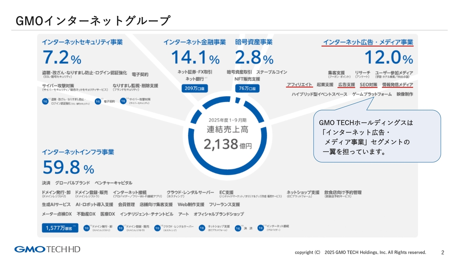459x258 pixels.
Task: Click the 1位 badge for ドメイン発行・卸
Action: [87, 228]
